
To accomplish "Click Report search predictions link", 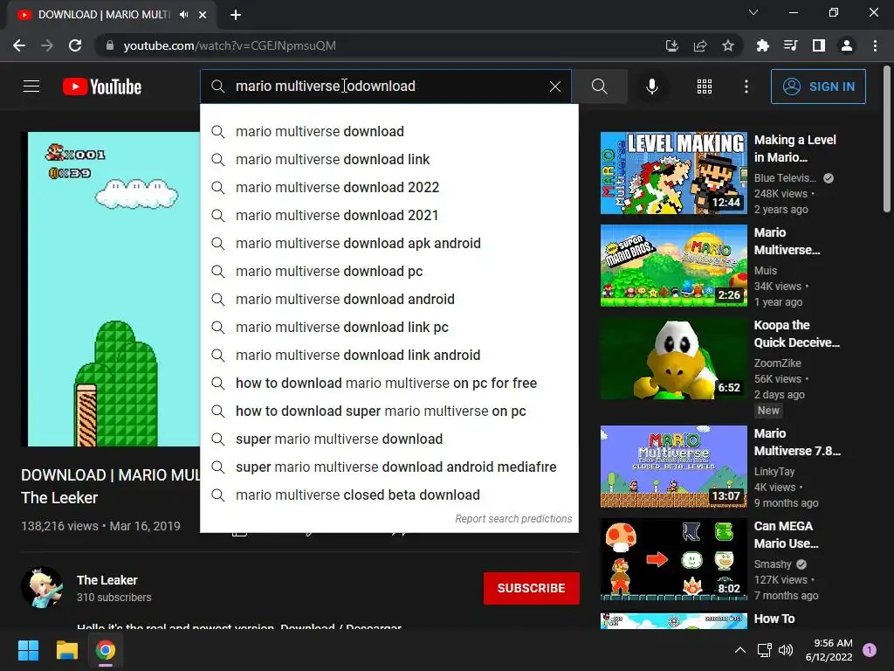I will click(x=513, y=519).
